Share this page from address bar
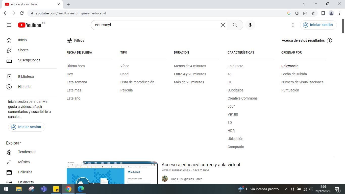This screenshot has width=345, height=194. (305, 13)
